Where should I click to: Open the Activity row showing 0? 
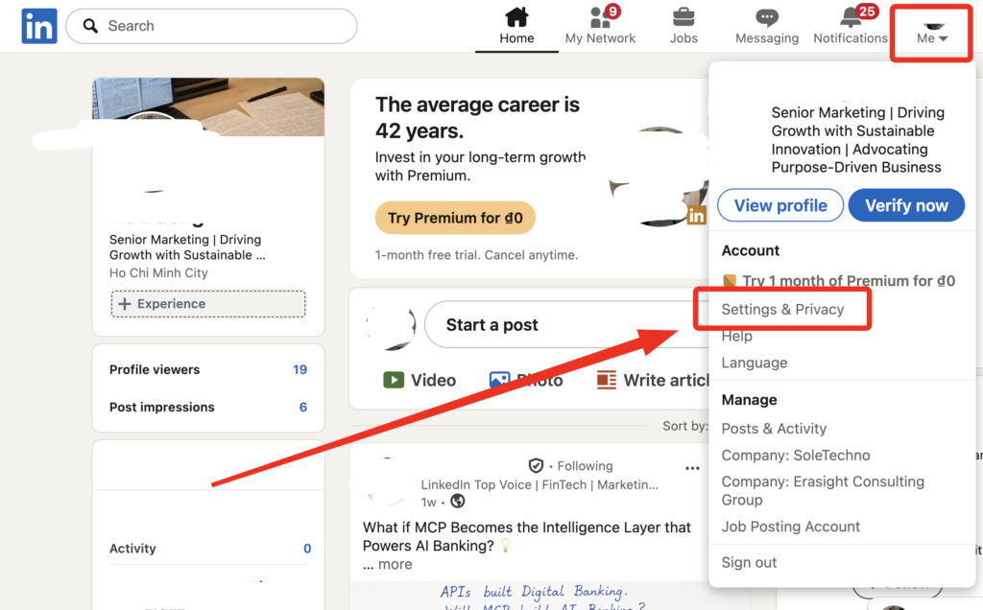coord(208,548)
